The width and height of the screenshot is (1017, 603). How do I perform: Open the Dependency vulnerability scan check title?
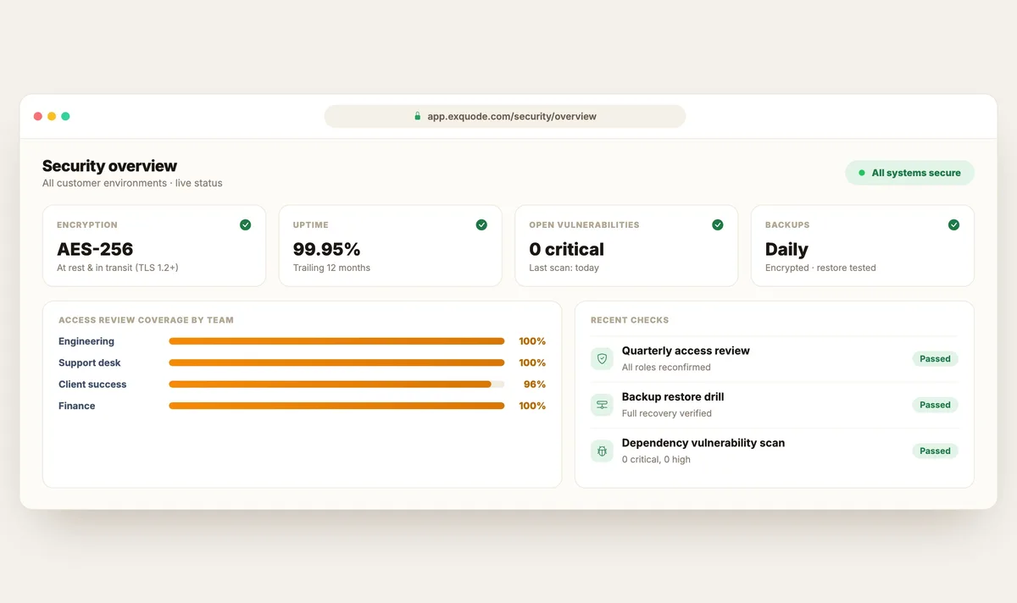point(703,443)
